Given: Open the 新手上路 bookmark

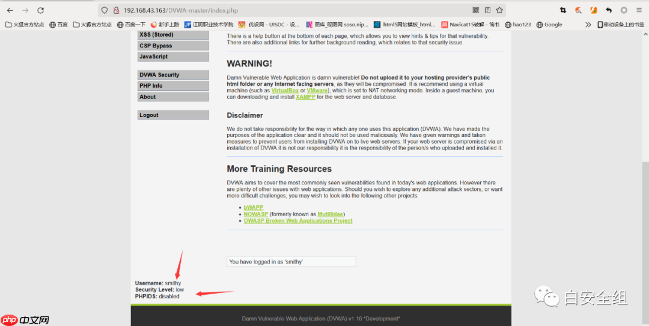Looking at the screenshot, I should 165,25.
